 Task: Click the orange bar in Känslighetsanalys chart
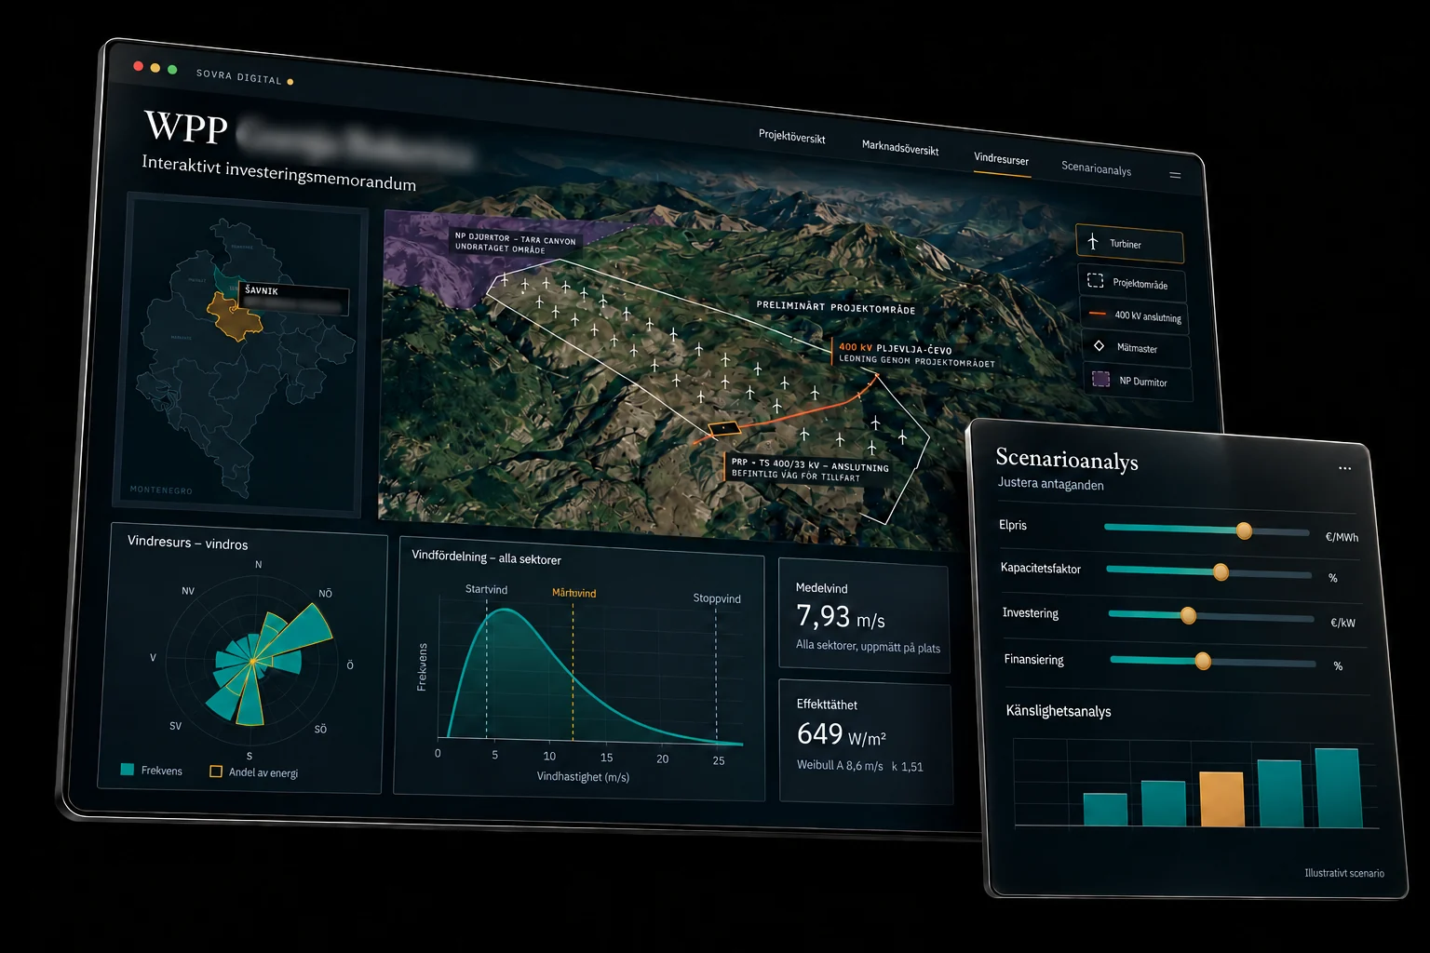[1222, 799]
